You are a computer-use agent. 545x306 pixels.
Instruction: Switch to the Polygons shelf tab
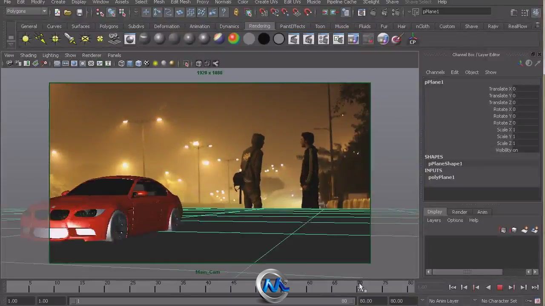(x=109, y=26)
